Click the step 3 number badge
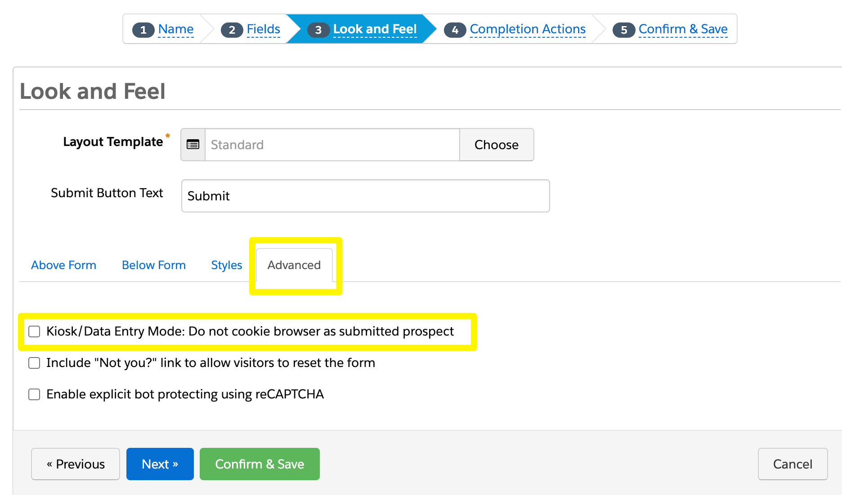Image resolution: width=842 pixels, height=495 pixels. click(x=318, y=30)
